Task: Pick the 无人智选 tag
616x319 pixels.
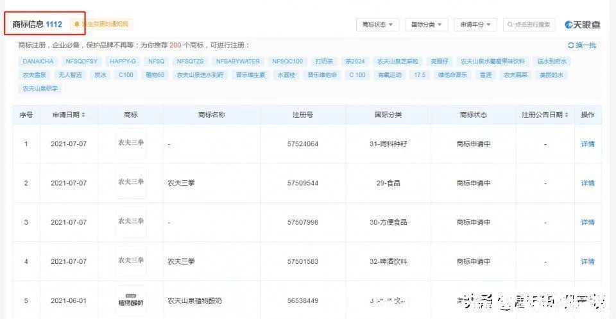Action: tap(71, 75)
